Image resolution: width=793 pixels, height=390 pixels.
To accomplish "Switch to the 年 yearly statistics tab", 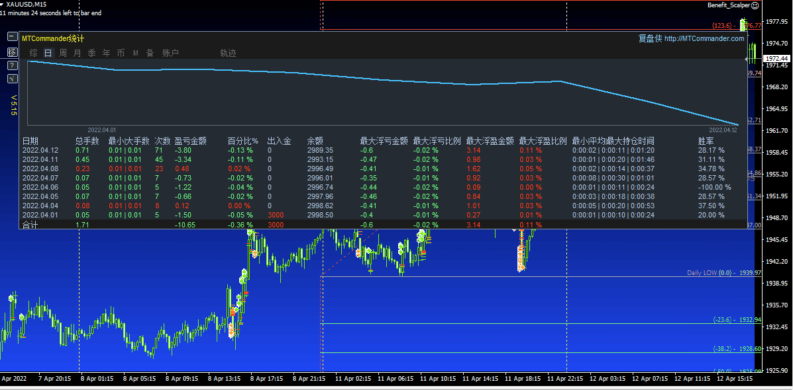I will click(106, 52).
